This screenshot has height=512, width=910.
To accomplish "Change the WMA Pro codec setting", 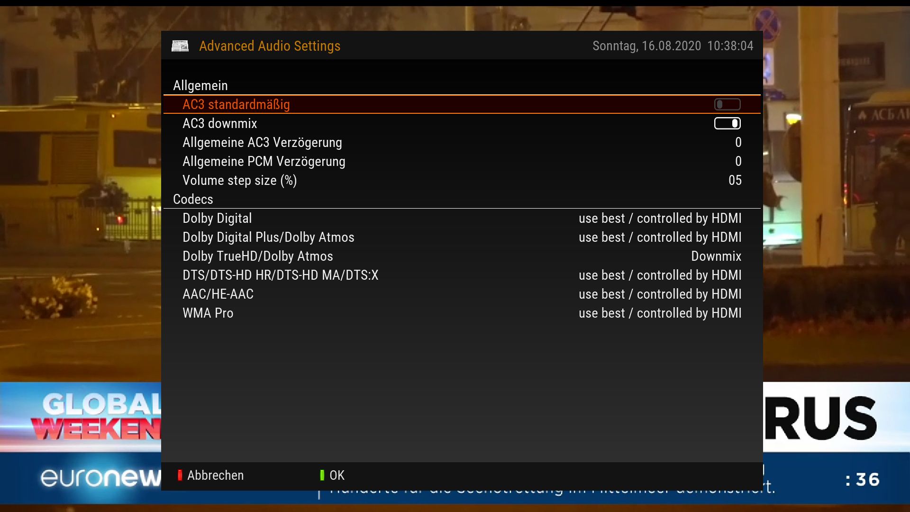I will 660,313.
